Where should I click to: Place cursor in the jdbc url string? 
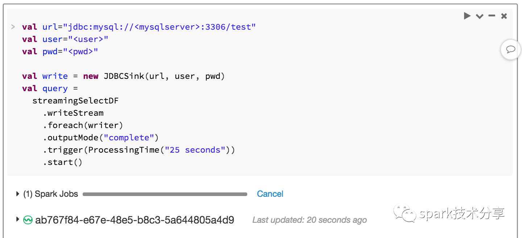tap(159, 27)
